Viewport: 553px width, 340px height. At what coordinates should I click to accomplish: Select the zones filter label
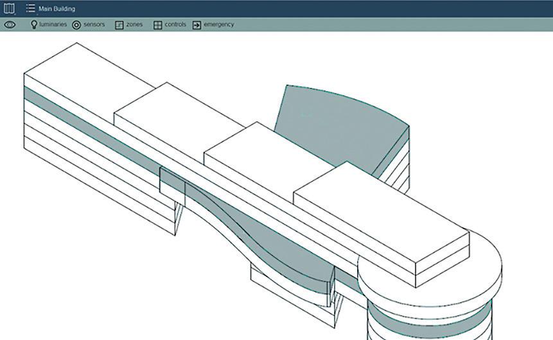[134, 24]
